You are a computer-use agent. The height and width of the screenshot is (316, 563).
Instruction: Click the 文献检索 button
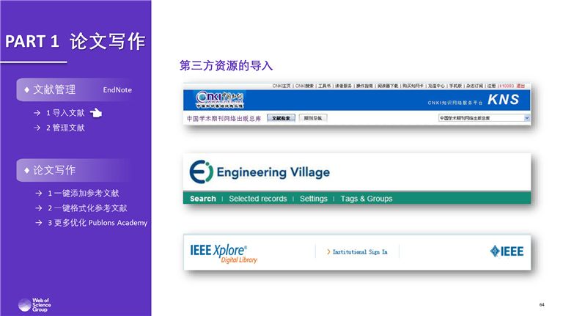click(281, 118)
